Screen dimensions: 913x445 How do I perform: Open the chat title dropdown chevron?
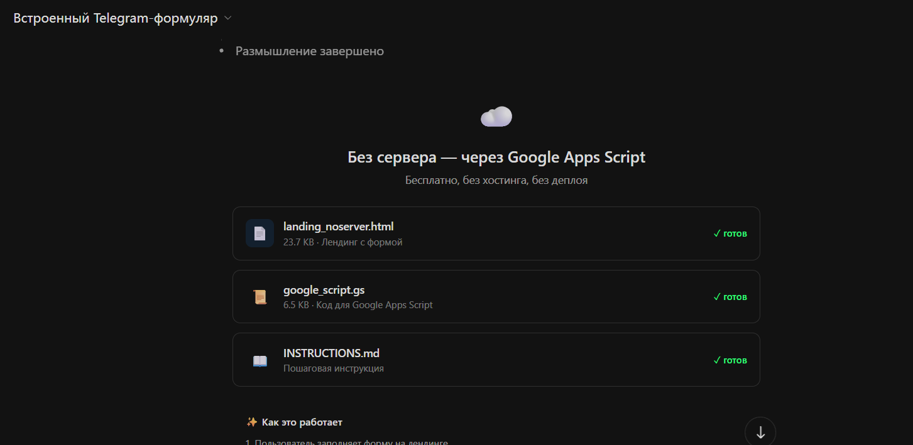point(228,18)
